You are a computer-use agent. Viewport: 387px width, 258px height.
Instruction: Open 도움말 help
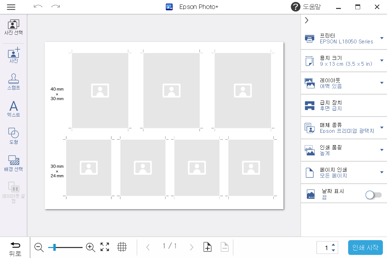click(x=306, y=7)
